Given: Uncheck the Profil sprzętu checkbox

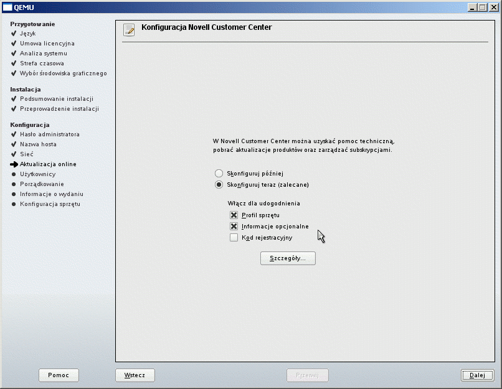Looking at the screenshot, I should tap(234, 215).
